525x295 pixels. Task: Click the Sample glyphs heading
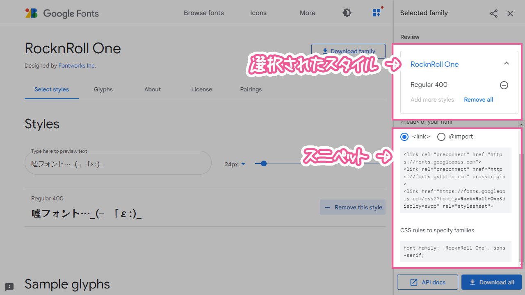67,284
